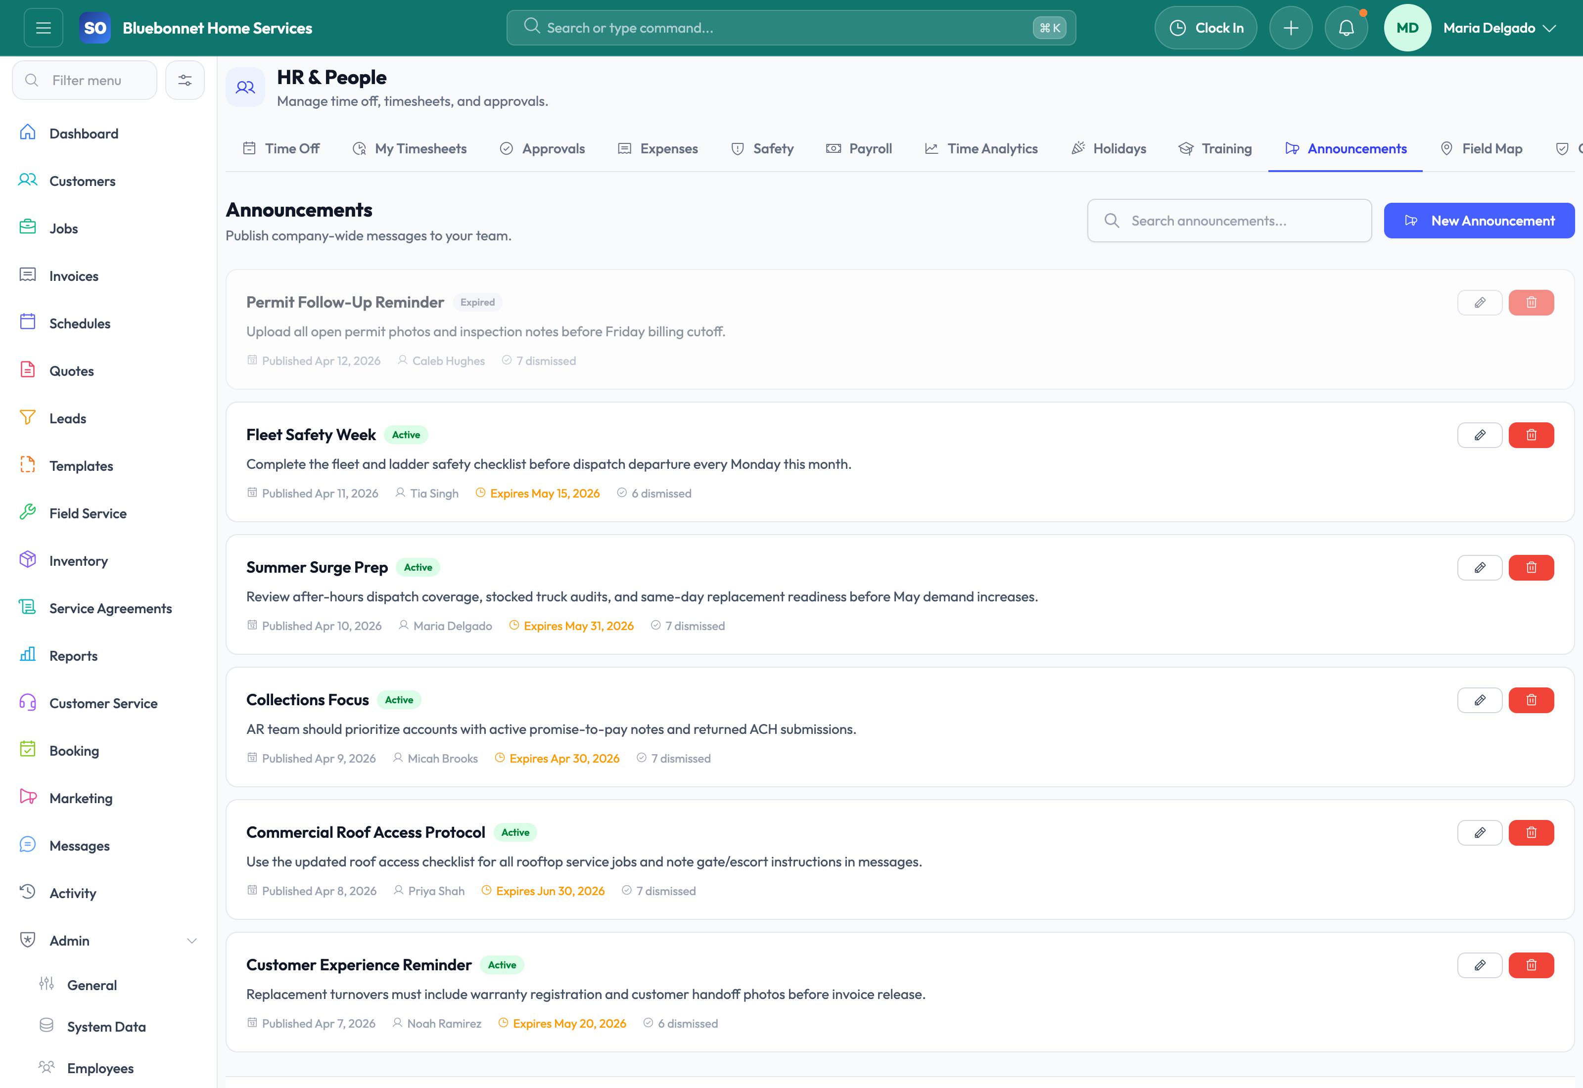The width and height of the screenshot is (1583, 1088).
Task: Open Booking in the sidebar
Action: pyautogui.click(x=108, y=751)
